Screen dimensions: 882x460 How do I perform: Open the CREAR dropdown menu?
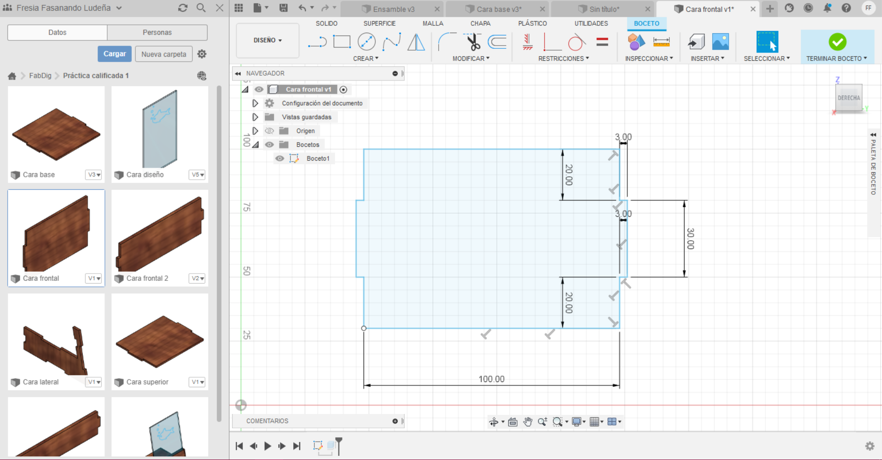[366, 58]
